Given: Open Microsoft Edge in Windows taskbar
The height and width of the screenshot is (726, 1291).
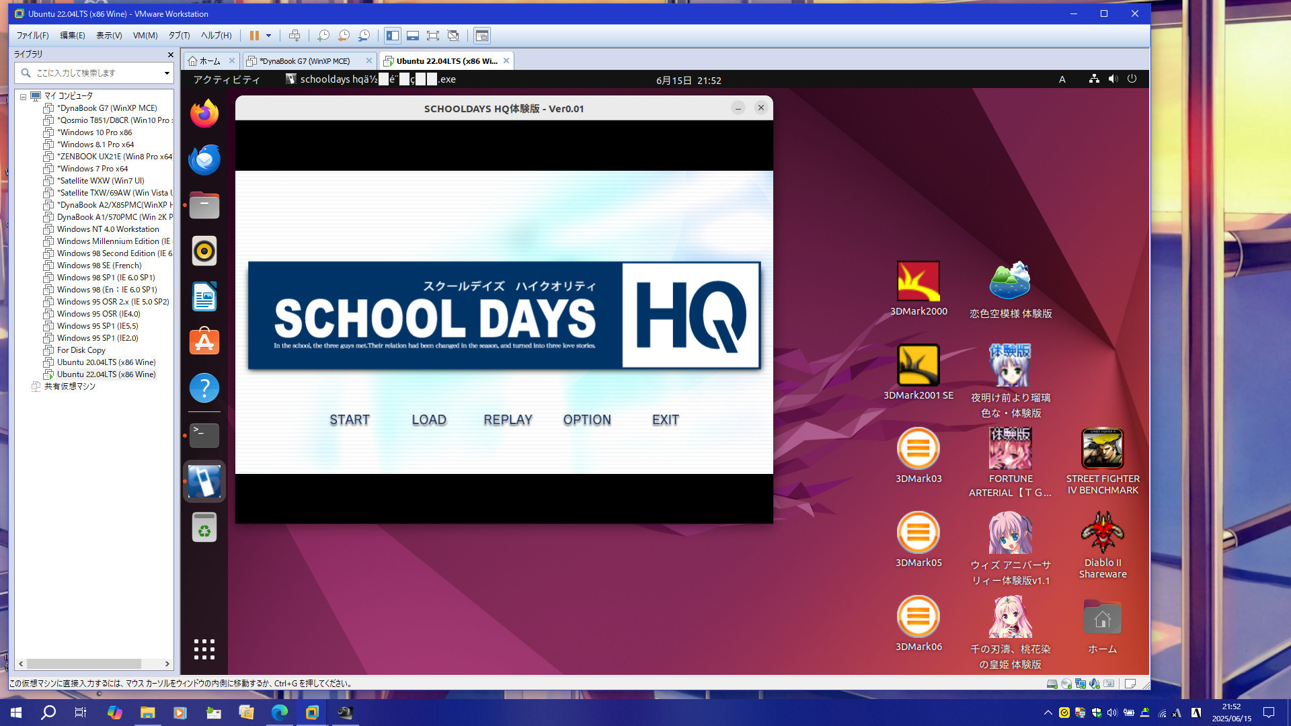Looking at the screenshot, I should point(279,713).
